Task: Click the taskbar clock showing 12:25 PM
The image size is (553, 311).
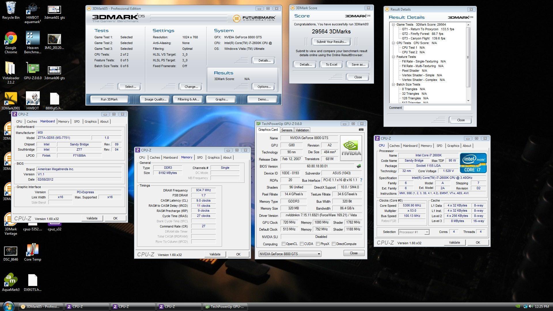Action: [x=542, y=307]
